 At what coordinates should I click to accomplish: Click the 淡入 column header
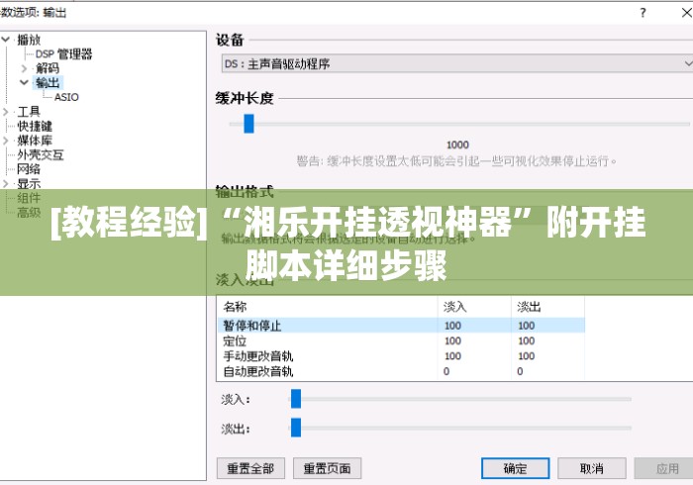coord(474,307)
